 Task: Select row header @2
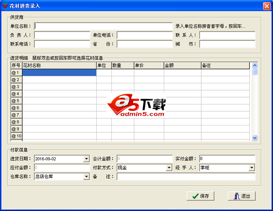click(16, 80)
